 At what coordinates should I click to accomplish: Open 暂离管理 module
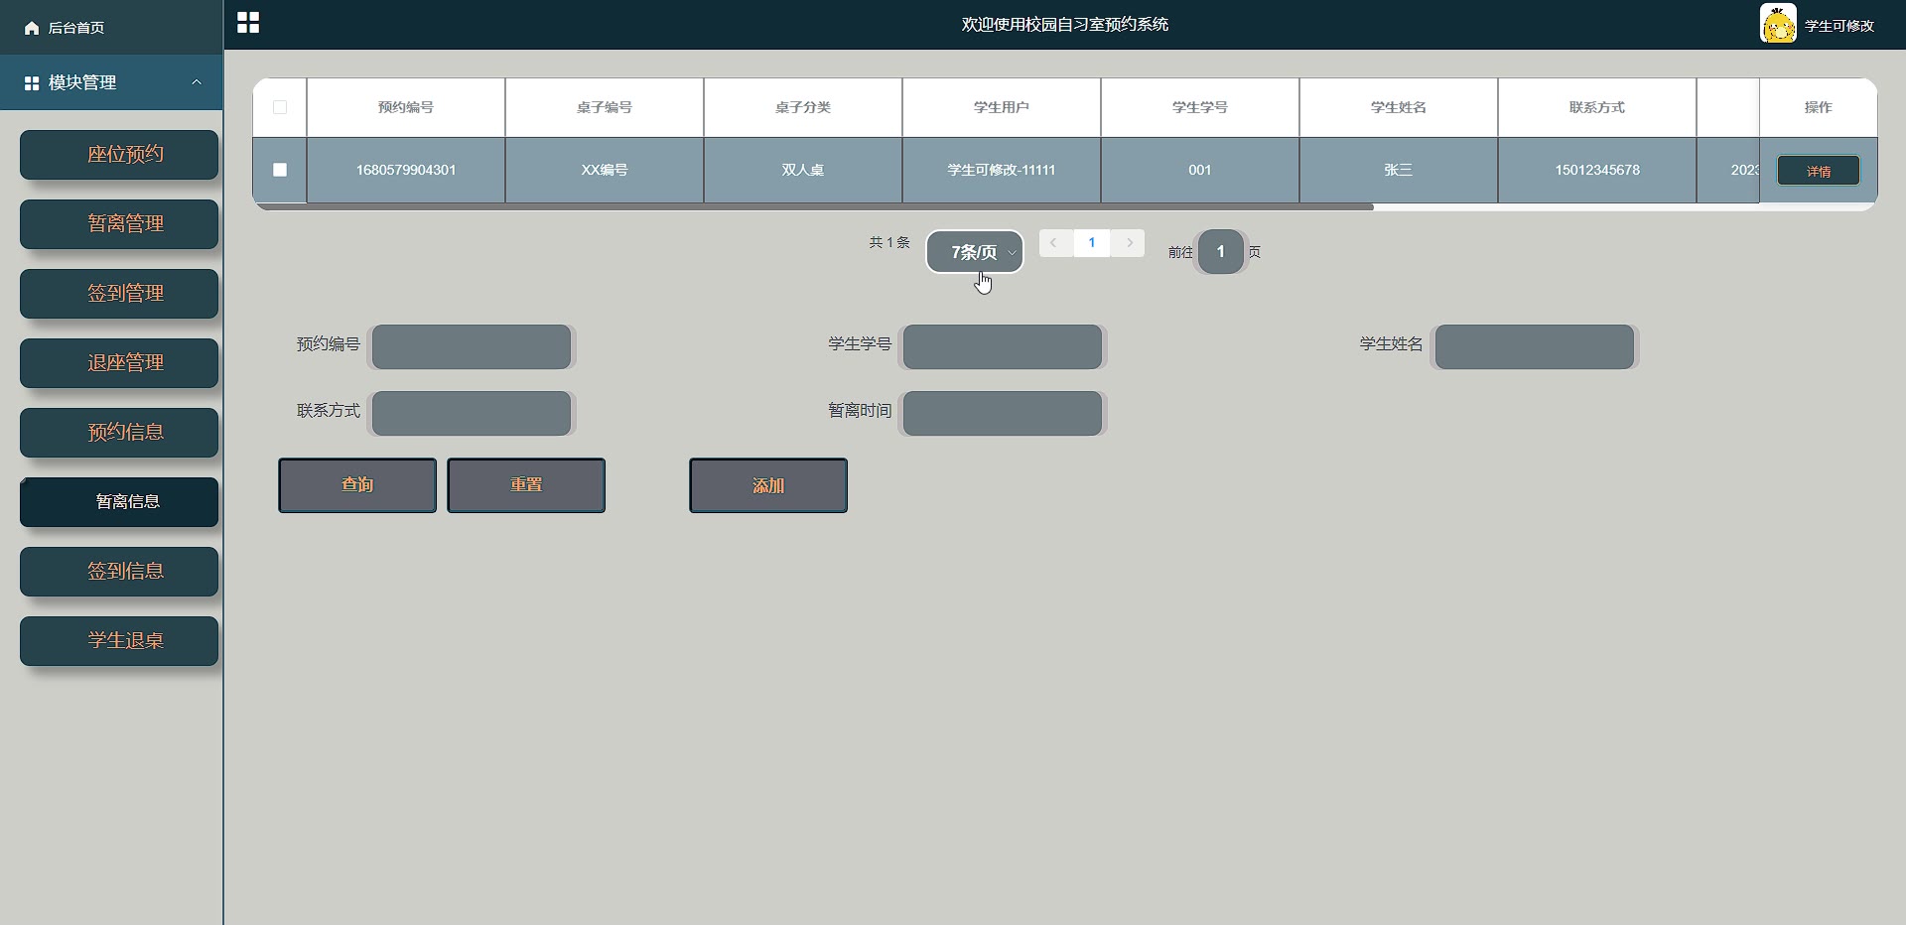pos(119,224)
